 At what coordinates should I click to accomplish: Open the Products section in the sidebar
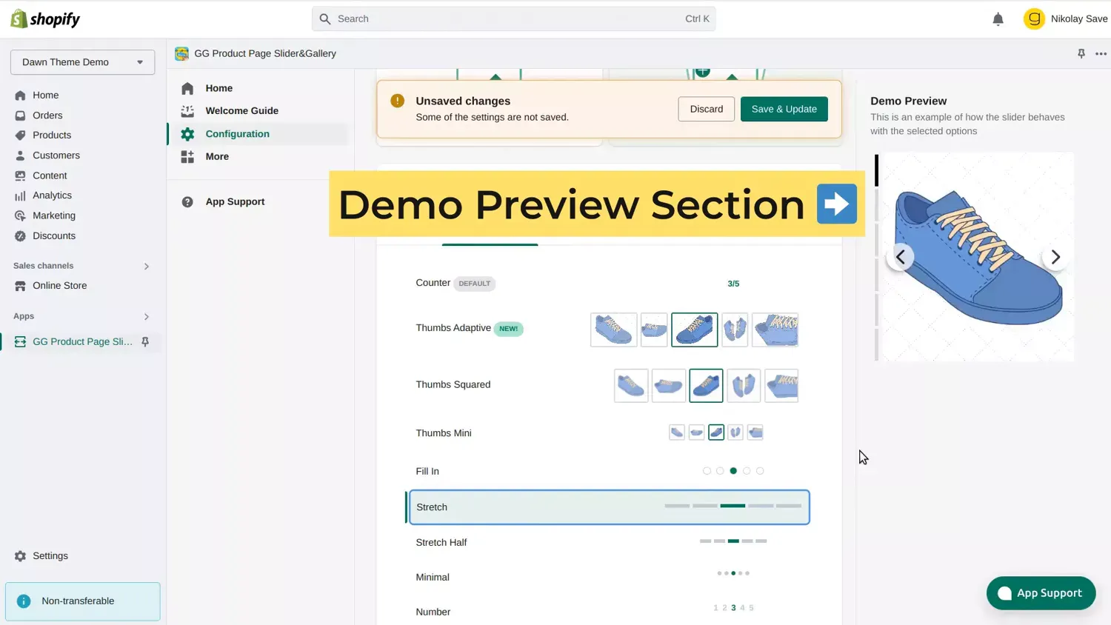click(x=52, y=135)
